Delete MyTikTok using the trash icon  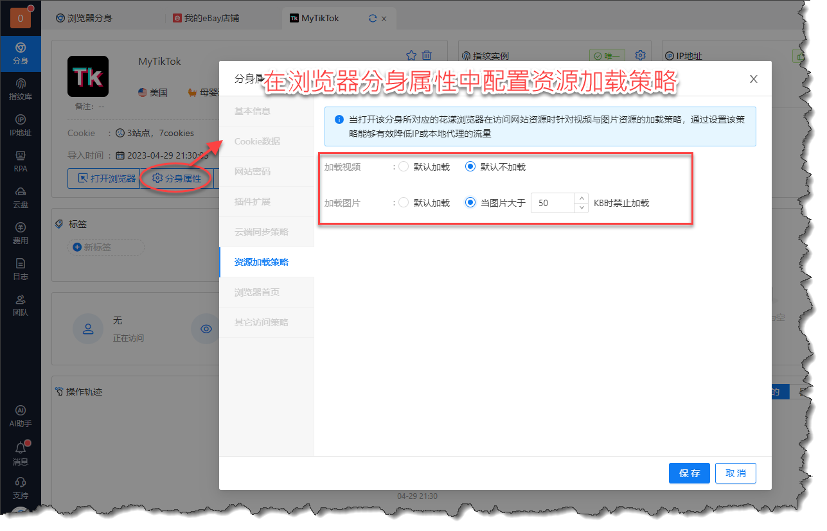(427, 56)
